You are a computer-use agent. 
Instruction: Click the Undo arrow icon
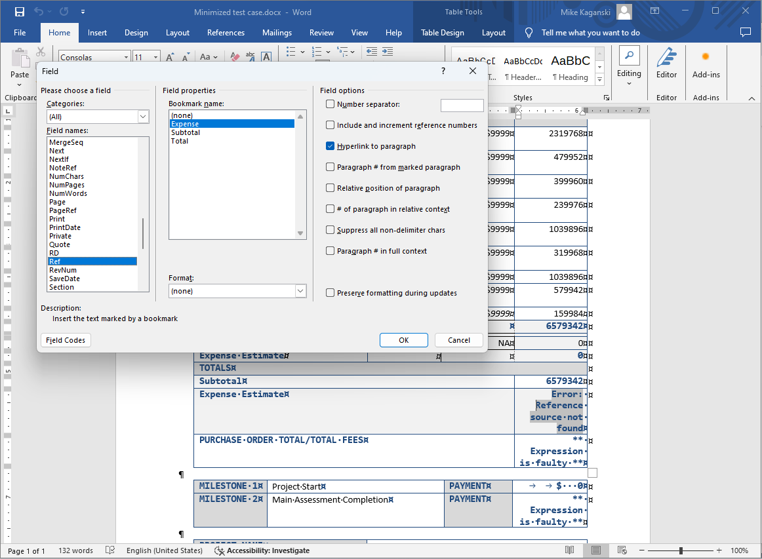pos(39,12)
